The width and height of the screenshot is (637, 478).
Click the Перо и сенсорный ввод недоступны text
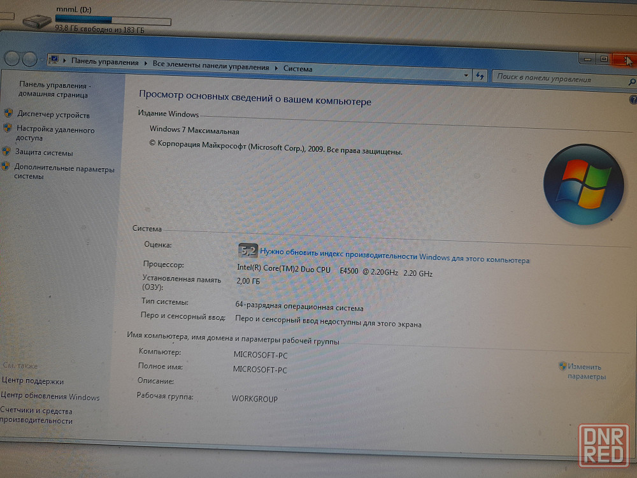328,321
